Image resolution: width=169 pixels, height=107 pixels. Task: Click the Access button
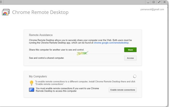coord(130,58)
